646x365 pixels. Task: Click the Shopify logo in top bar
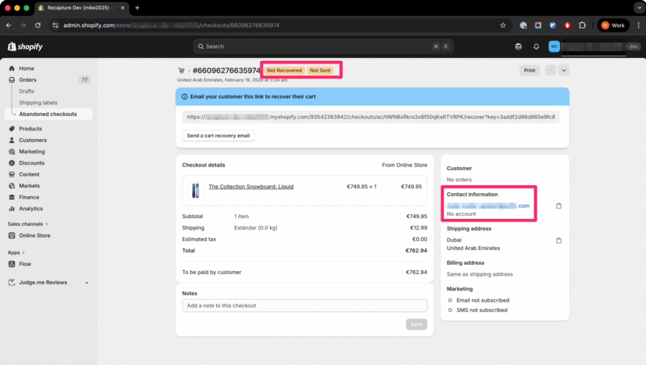(x=25, y=46)
